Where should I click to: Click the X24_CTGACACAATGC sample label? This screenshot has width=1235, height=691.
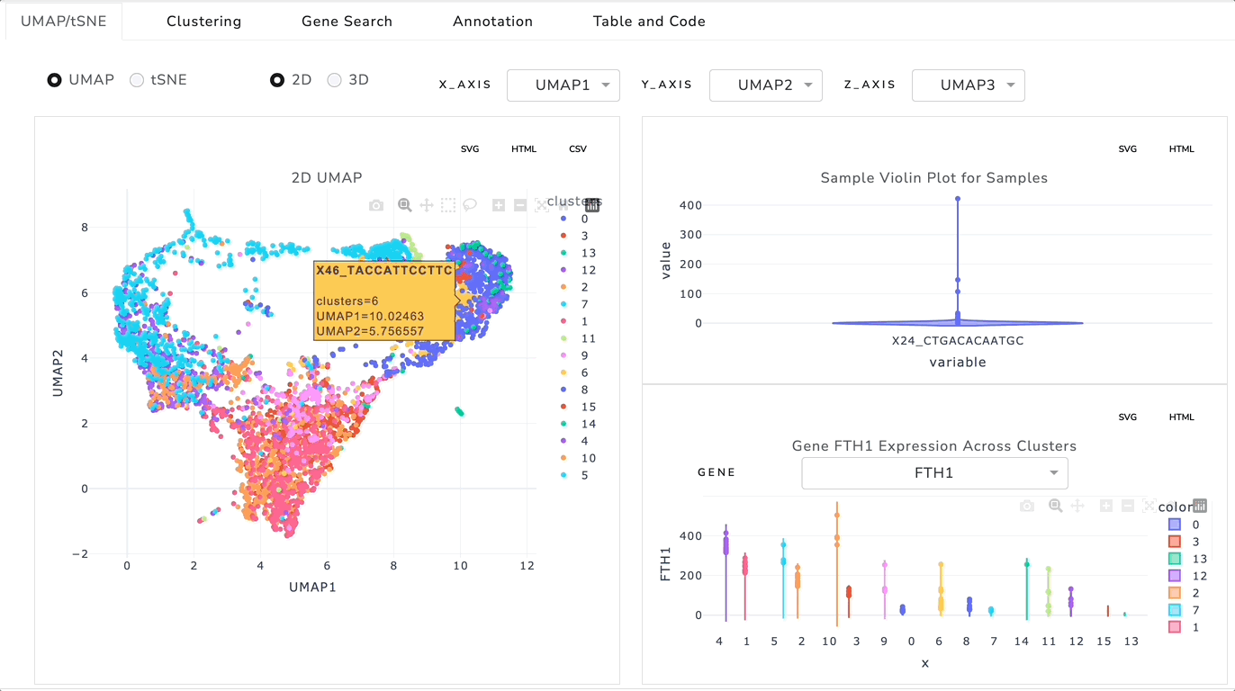pos(958,341)
